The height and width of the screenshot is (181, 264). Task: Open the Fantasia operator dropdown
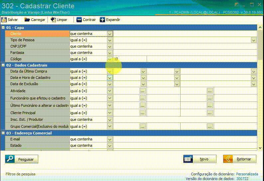pyautogui.click(x=110, y=53)
